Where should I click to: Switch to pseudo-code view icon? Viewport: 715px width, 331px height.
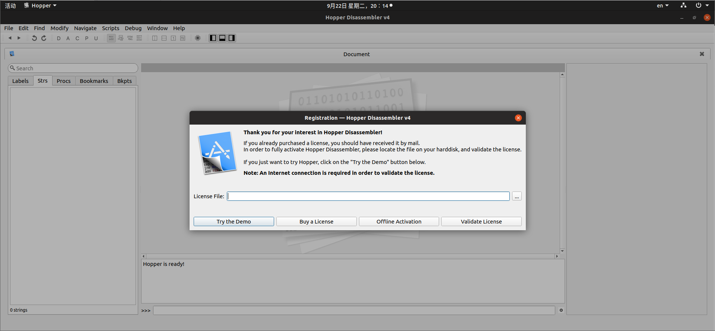(130, 38)
